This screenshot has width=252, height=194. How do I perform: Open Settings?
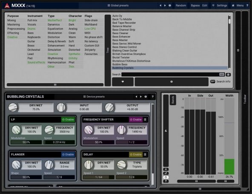click(x=222, y=6)
